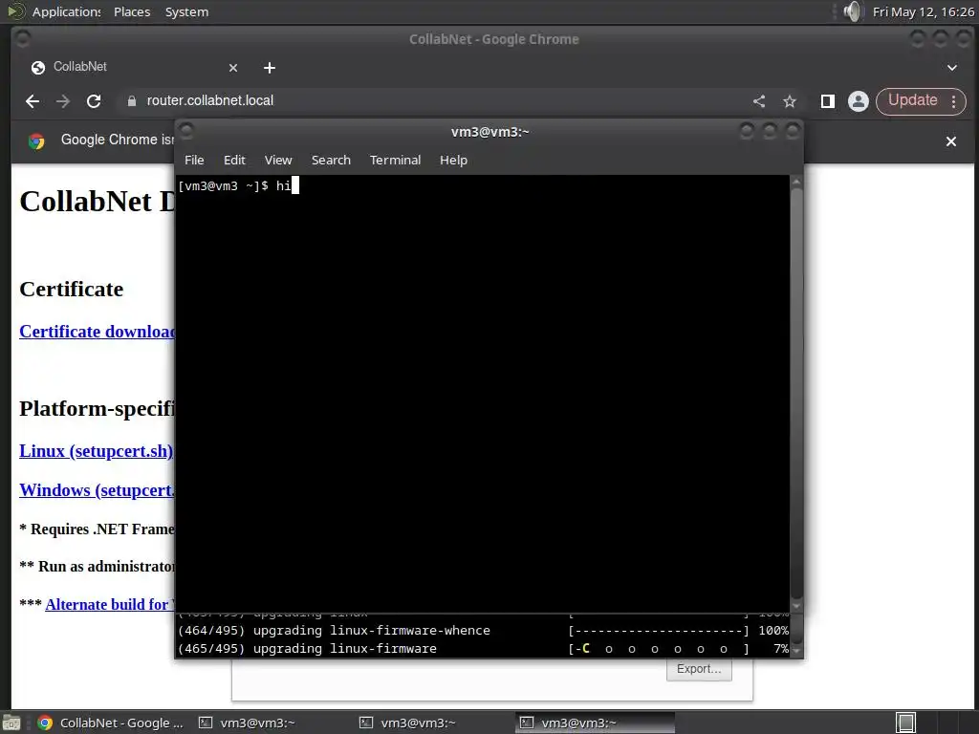Image resolution: width=979 pixels, height=734 pixels.
Task: Open the terminal's File menu
Action: [194, 161]
